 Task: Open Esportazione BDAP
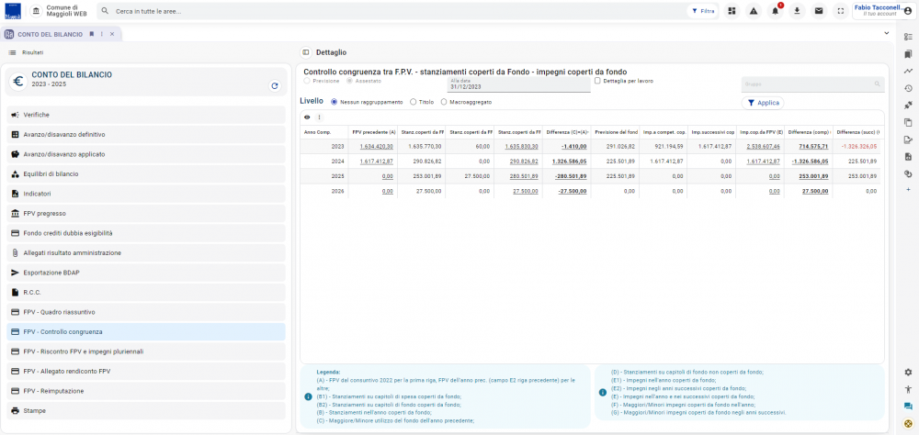(x=146, y=273)
